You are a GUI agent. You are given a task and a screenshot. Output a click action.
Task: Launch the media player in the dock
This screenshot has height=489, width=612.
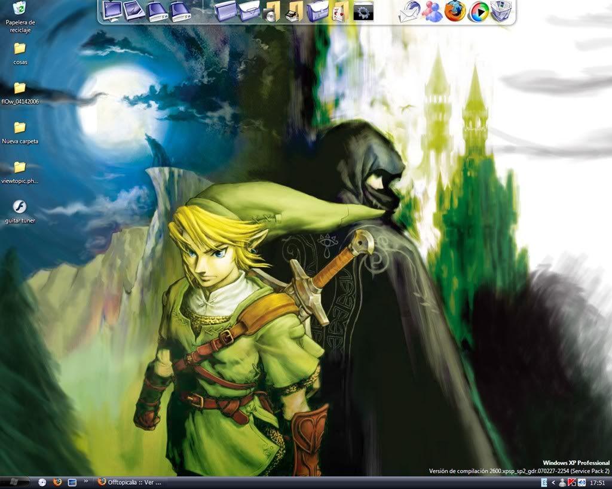coord(478,11)
